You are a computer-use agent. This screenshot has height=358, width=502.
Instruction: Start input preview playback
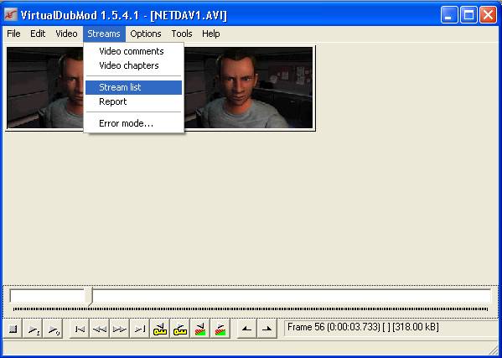click(x=34, y=329)
